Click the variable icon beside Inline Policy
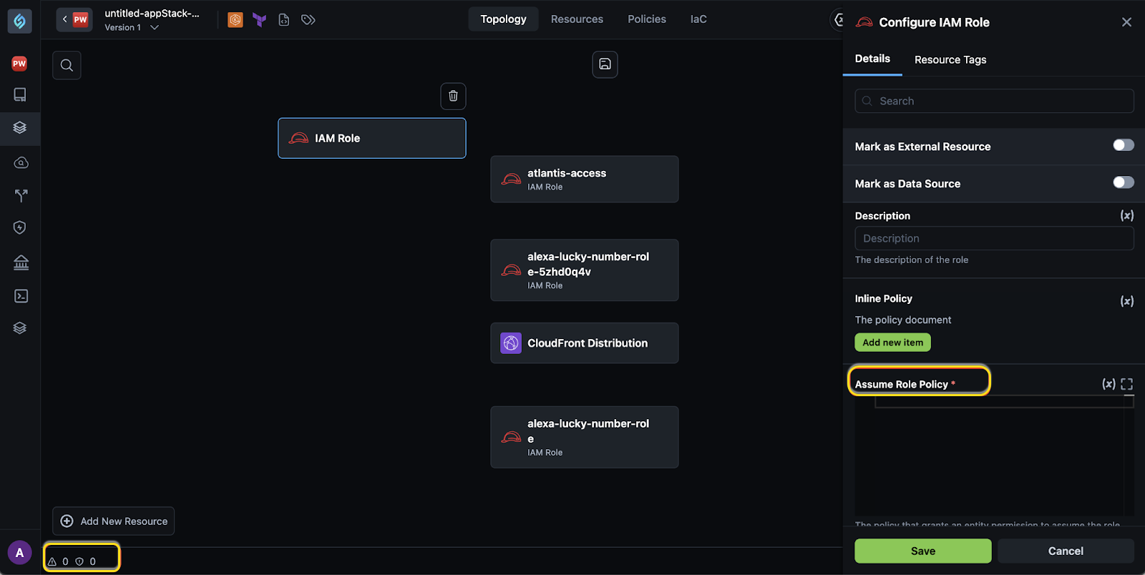Screen dimensions: 1145x575 [1127, 301]
